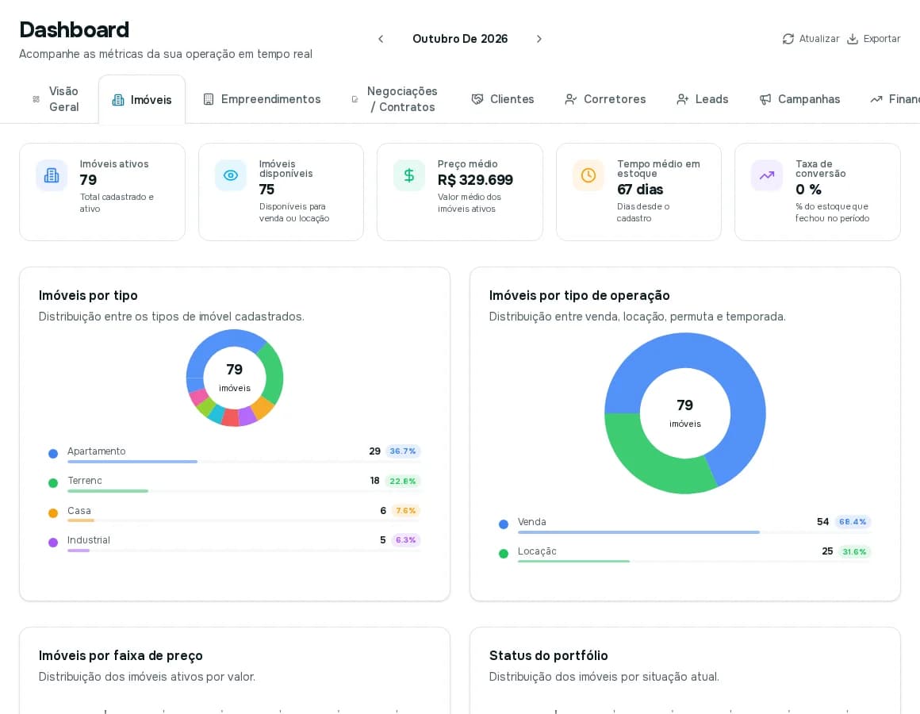Open the partially visible Financeiro tab
Viewport: 920px width, 714px height.
pyautogui.click(x=895, y=99)
